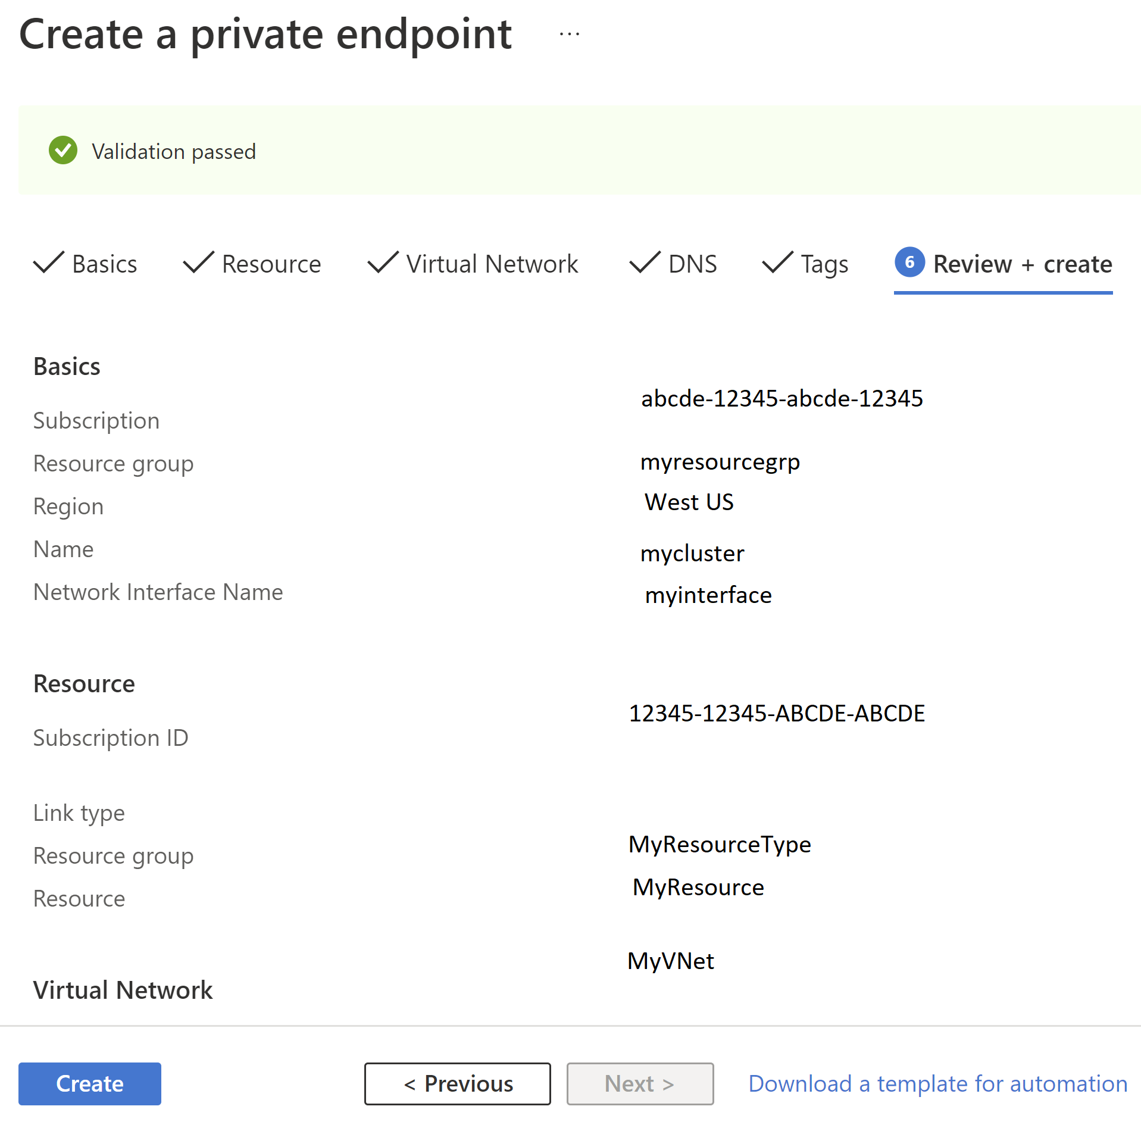Click the checkmark icon on Resource tab
This screenshot has height=1125, width=1141.
click(x=197, y=264)
